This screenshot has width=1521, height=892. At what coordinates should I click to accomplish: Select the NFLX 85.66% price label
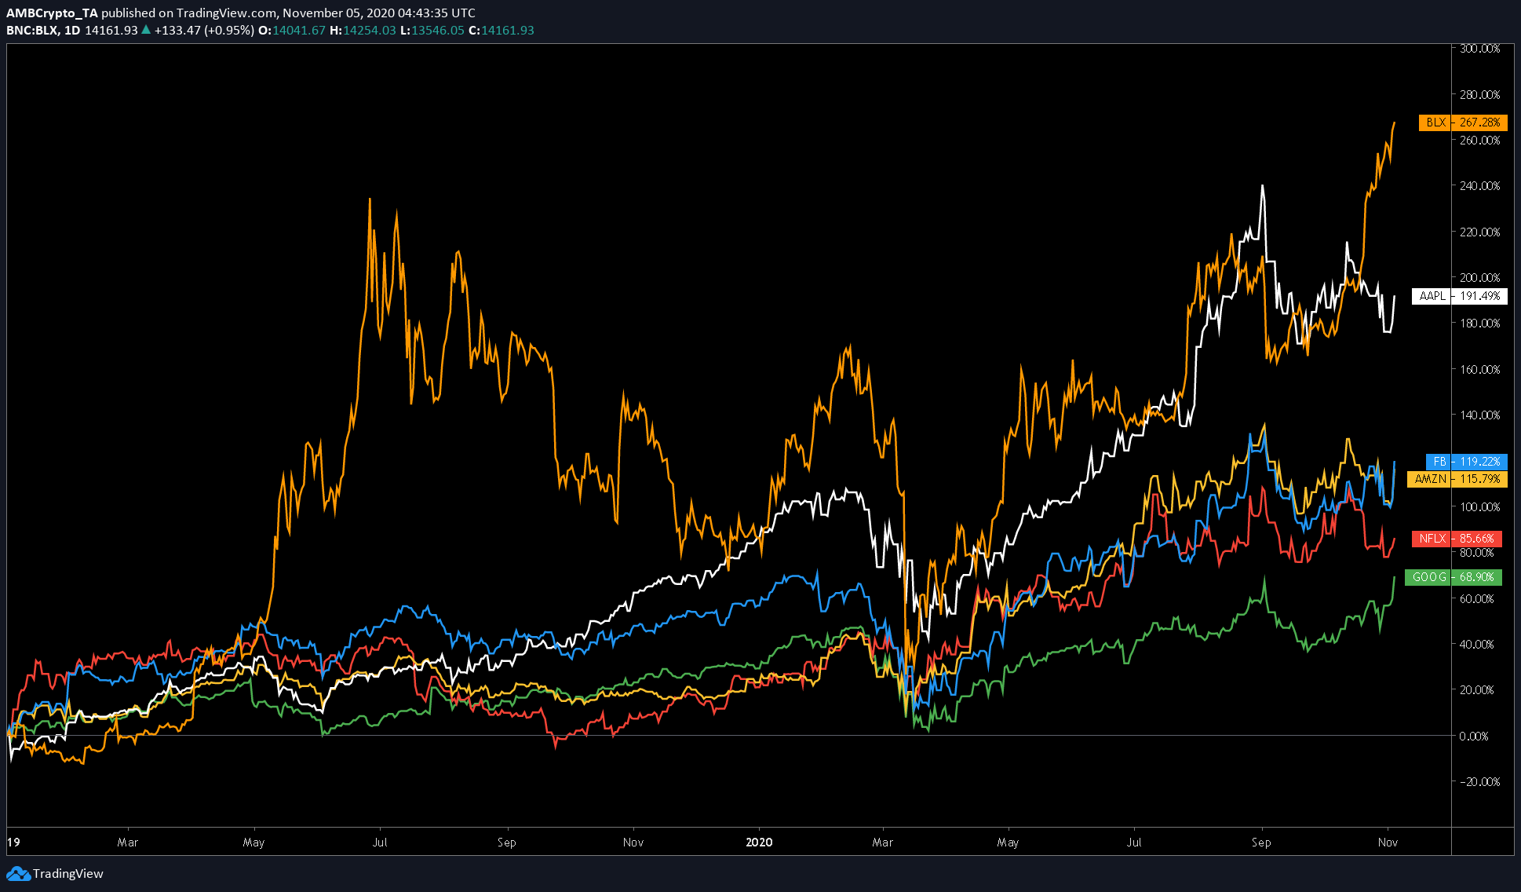coord(1457,539)
